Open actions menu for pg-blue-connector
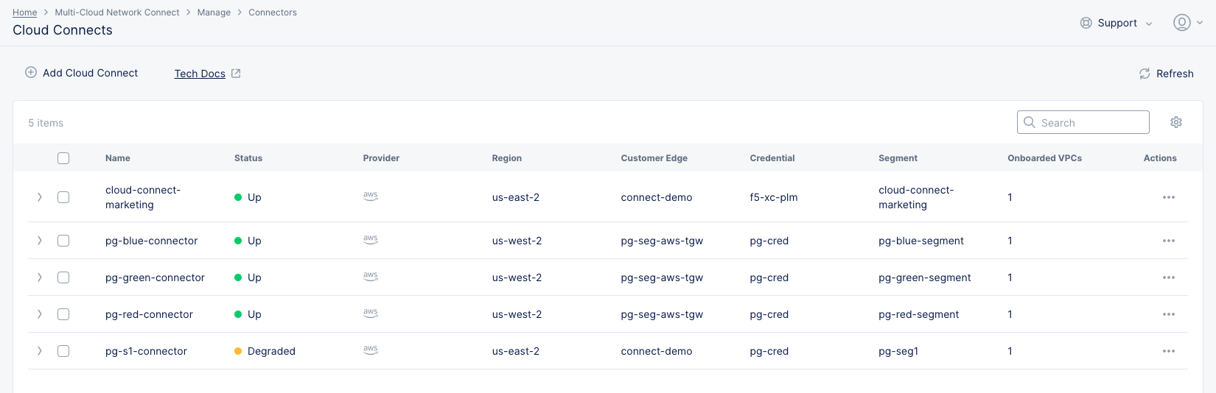This screenshot has height=393, width=1216. tap(1168, 241)
